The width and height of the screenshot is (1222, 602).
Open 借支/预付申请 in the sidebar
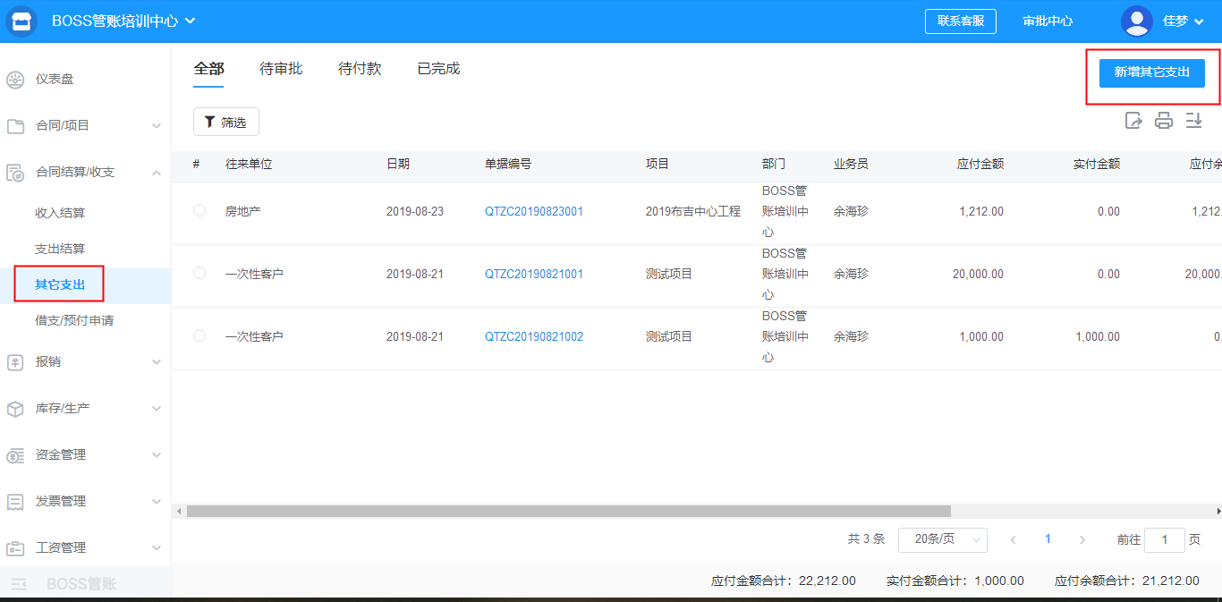pos(74,320)
